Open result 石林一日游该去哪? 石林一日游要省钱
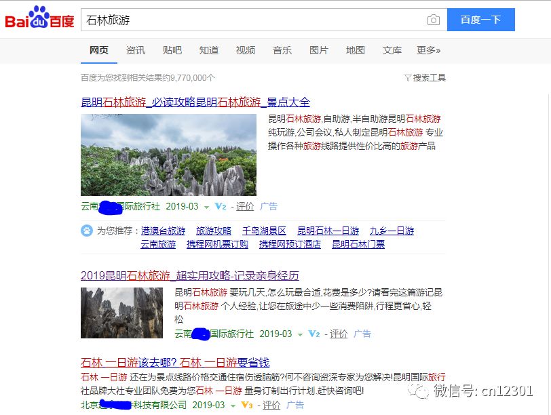 click(175, 362)
